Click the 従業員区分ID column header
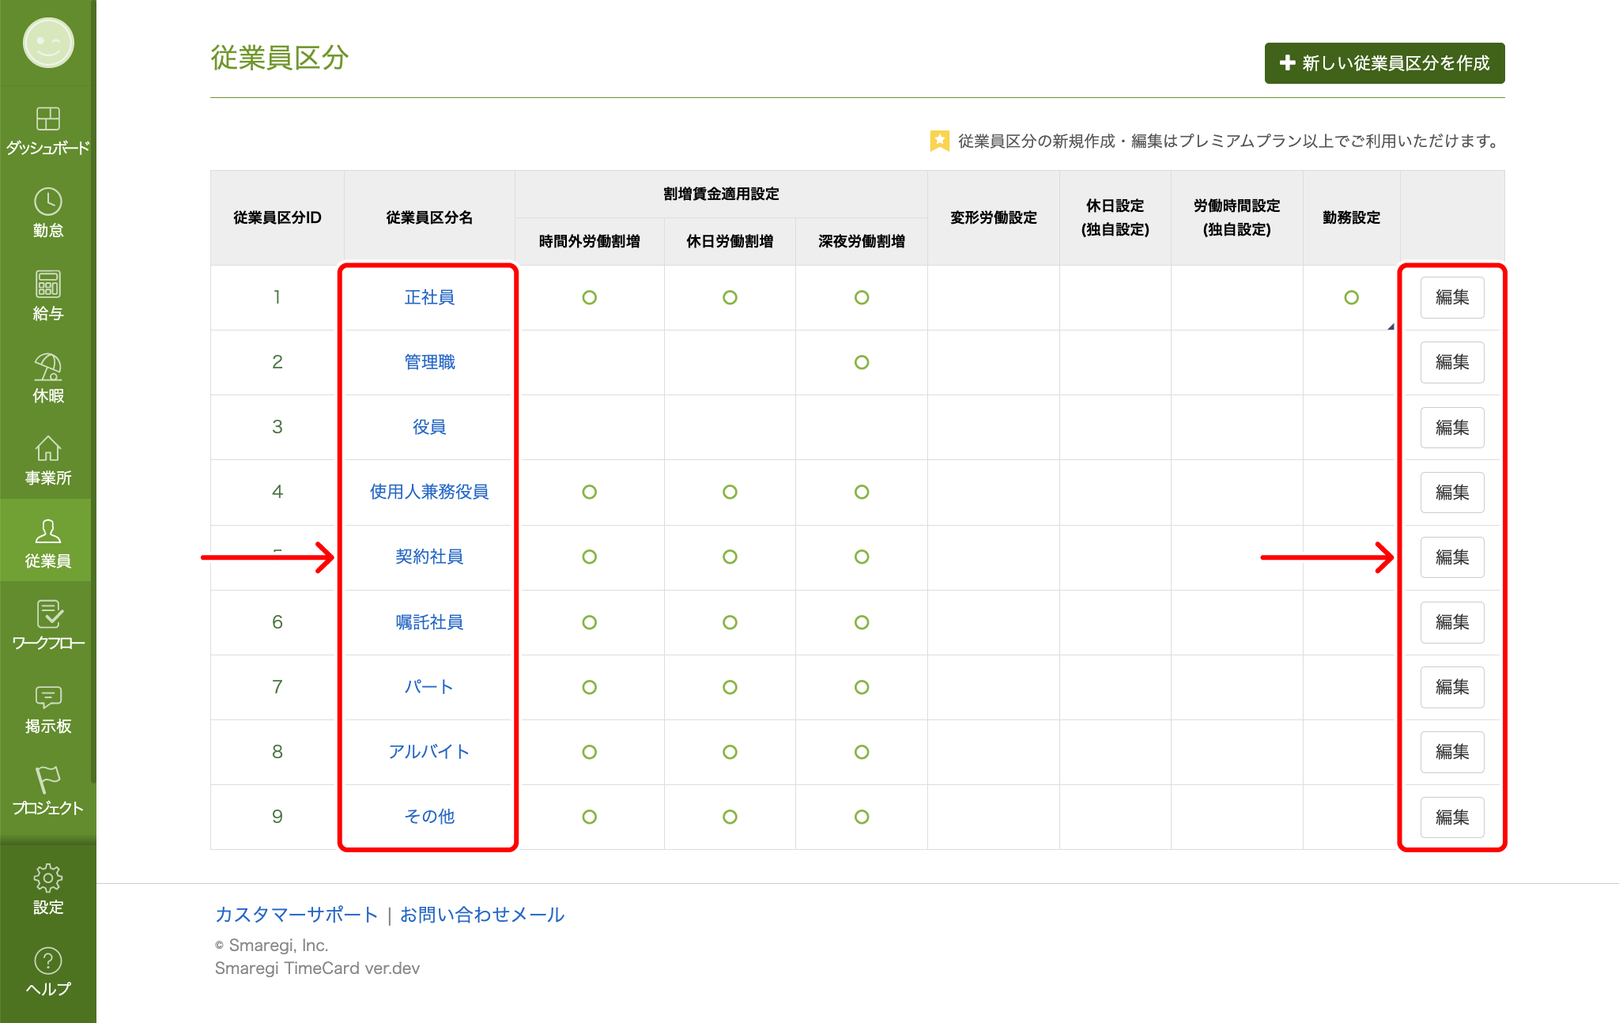 (x=277, y=217)
